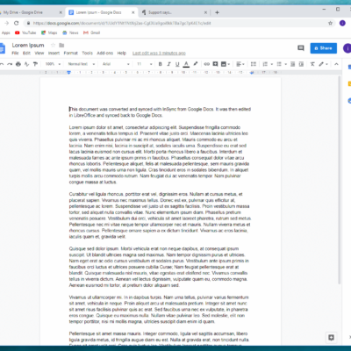
Task: Click the Lorem Ipsum document title field
Action: (28, 46)
